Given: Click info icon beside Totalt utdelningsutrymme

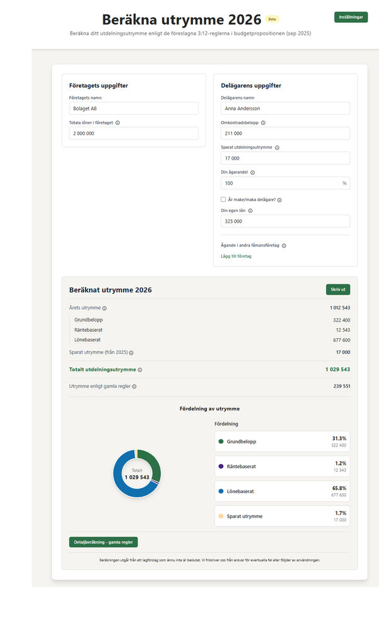Looking at the screenshot, I should 140,370.
